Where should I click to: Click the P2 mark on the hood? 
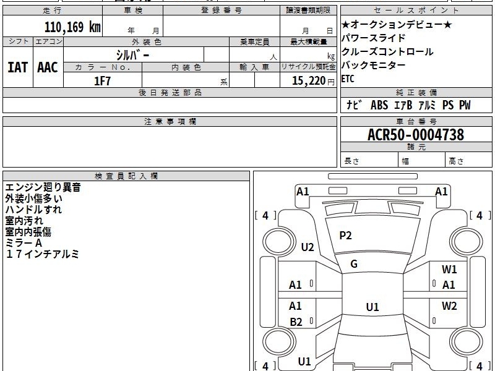tap(345, 236)
